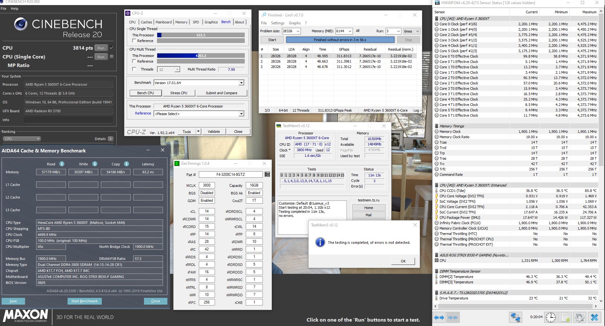The image size is (605, 326).
Task: Open the LinX times dropdown
Action: tap(412, 31)
